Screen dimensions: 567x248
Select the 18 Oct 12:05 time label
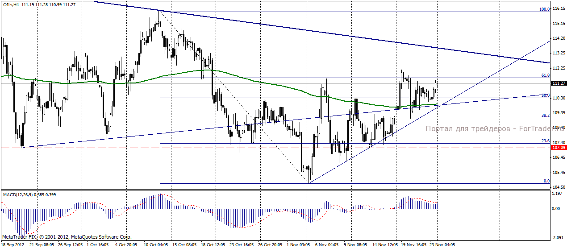point(213,245)
